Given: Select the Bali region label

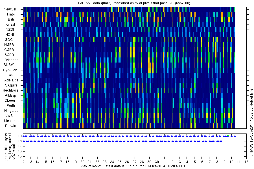Looking at the screenshot, I should pos(11,19).
